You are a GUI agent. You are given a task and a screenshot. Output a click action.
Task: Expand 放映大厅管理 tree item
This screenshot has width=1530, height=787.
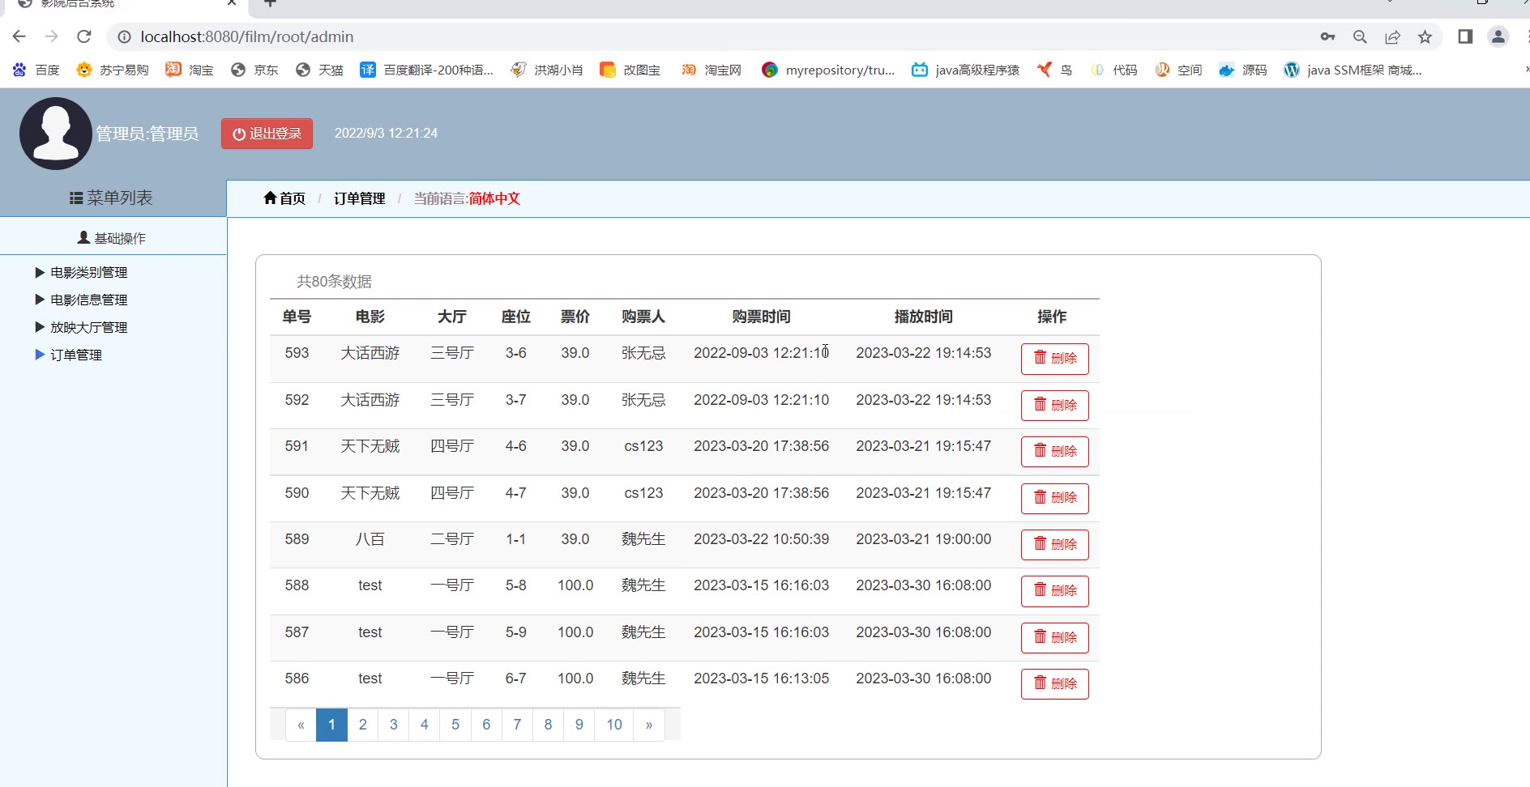(88, 328)
